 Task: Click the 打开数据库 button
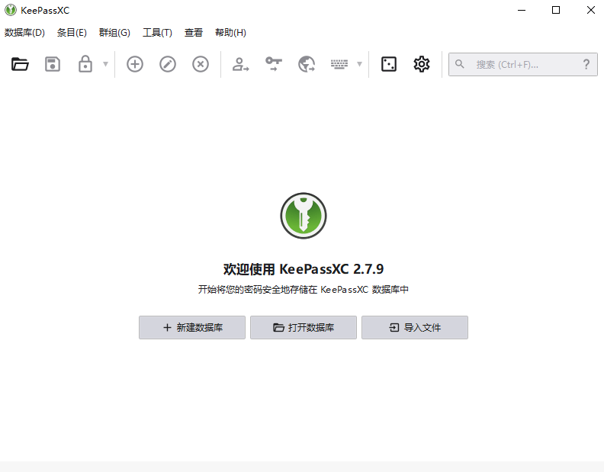304,328
